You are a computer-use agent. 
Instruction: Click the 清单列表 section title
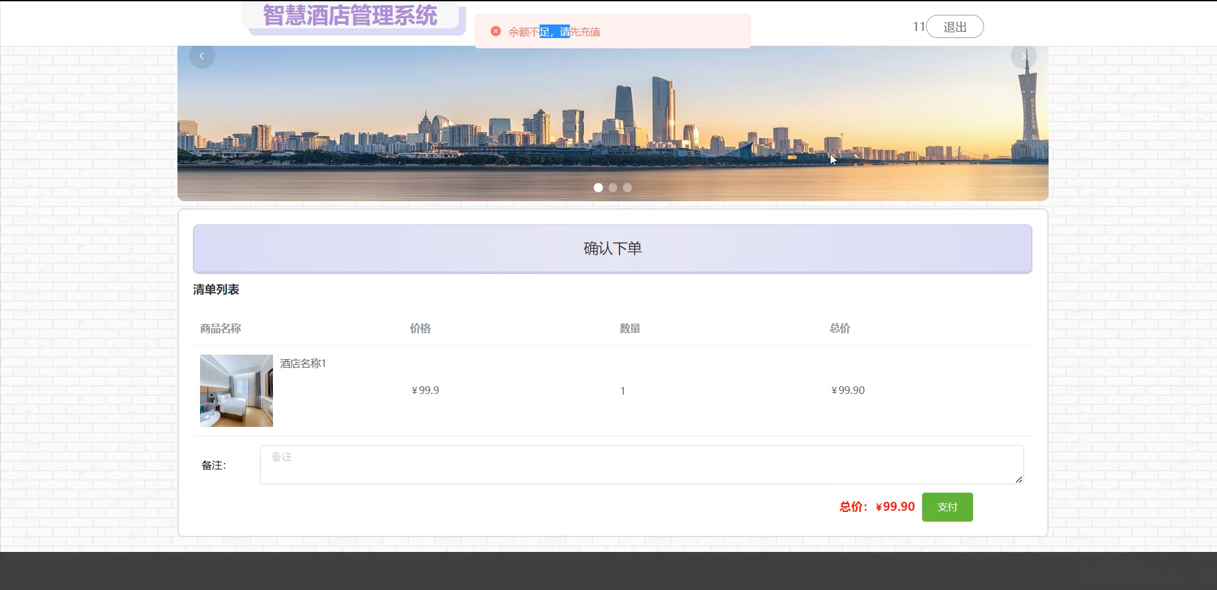click(216, 290)
